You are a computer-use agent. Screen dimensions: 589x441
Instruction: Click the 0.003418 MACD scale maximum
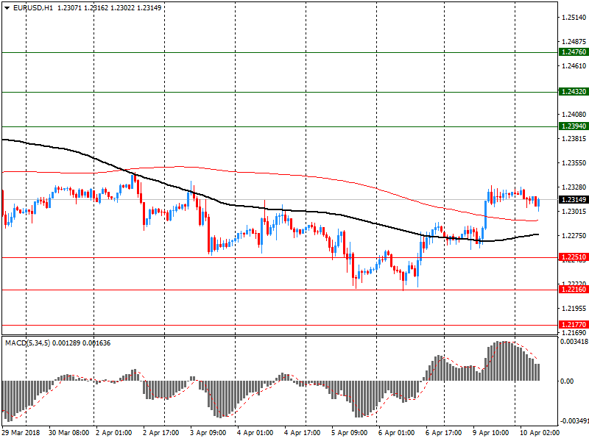(x=574, y=341)
